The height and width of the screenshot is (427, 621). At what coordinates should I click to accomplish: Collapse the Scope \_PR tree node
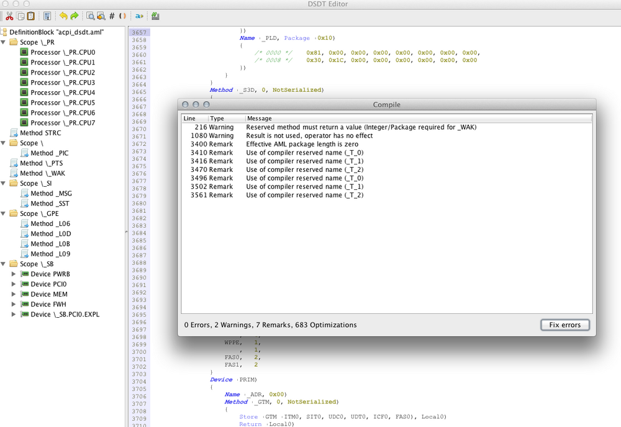[4, 42]
